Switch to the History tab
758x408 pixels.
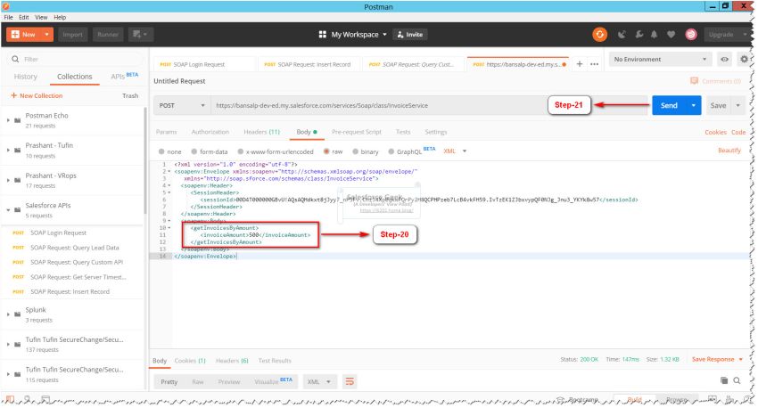click(25, 77)
